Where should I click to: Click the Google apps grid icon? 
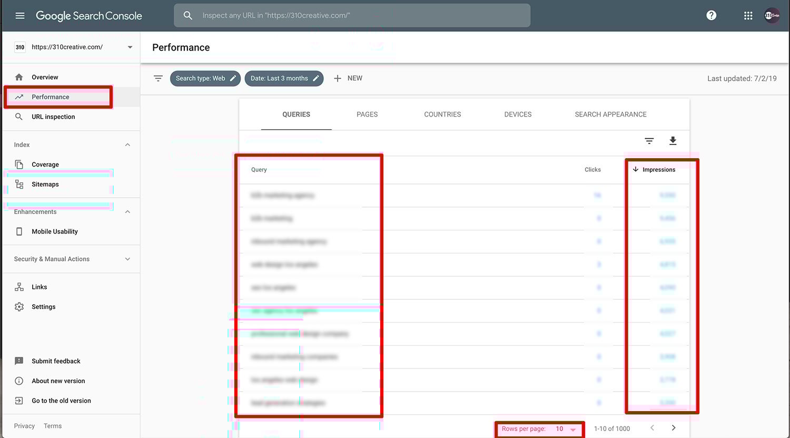click(x=748, y=16)
